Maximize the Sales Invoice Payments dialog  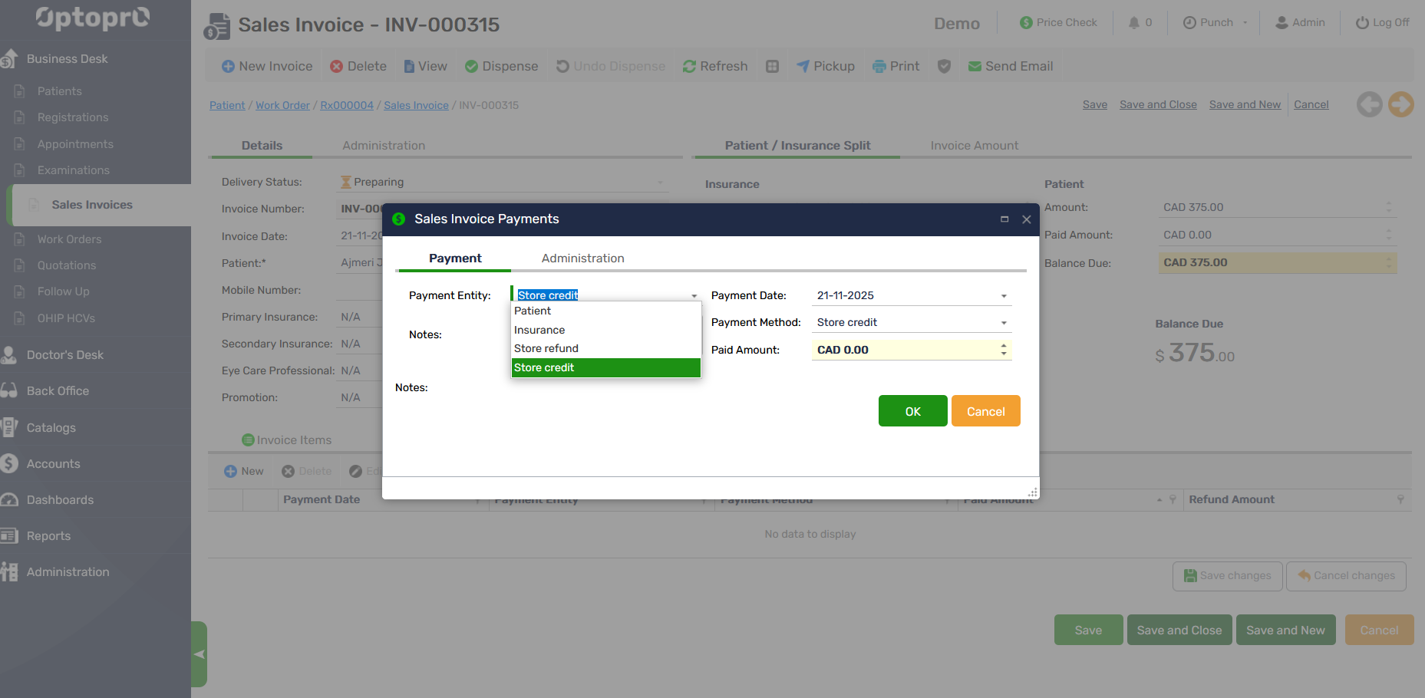(x=1004, y=219)
